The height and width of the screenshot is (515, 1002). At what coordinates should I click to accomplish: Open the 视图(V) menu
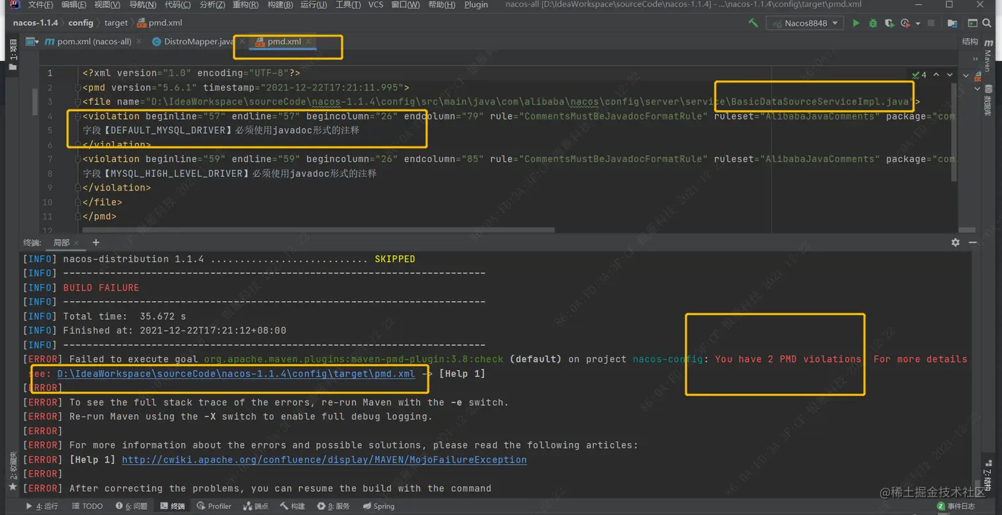107,5
